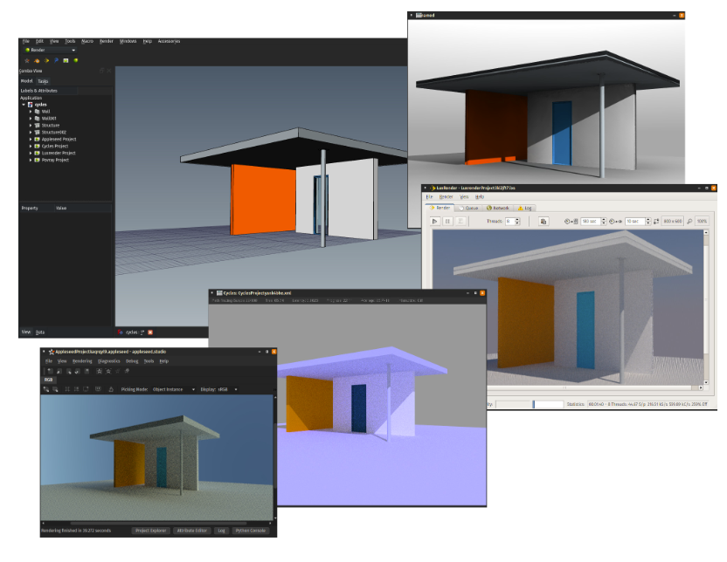This screenshot has height=562, width=727.
Task: Click the Attribute Editor button in appleseed.studio
Action: click(x=191, y=531)
